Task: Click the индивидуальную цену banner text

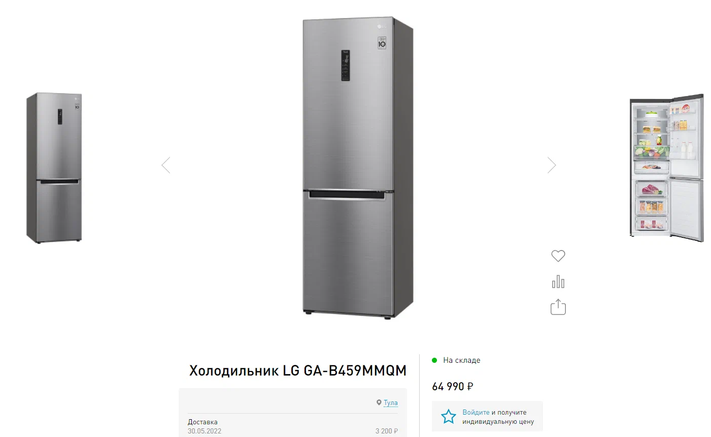Action: pos(498,422)
